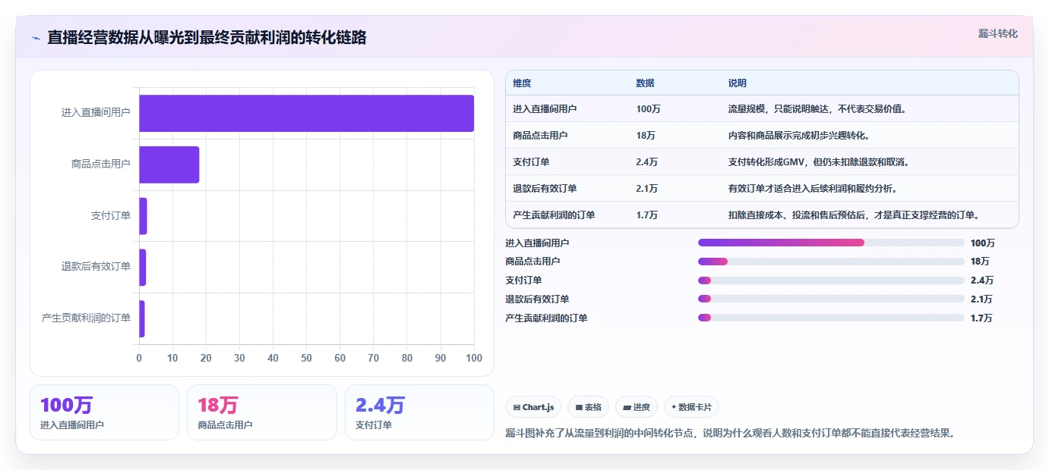Click the chart y-axis label 进入直播间用户
Image resolution: width=1049 pixels, height=470 pixels.
point(96,112)
